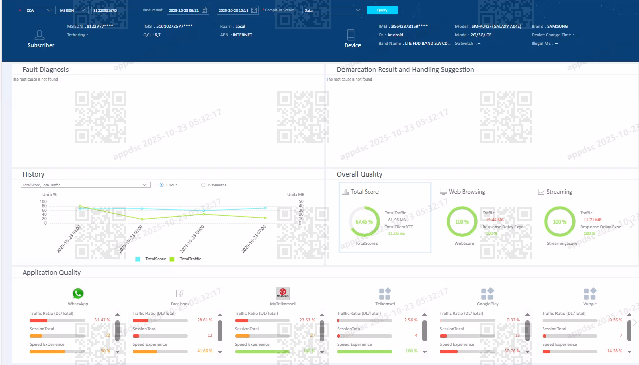Click the Model SM-A042F(GALAXY A04E) value
The height and width of the screenshot is (365, 639).
click(497, 26)
